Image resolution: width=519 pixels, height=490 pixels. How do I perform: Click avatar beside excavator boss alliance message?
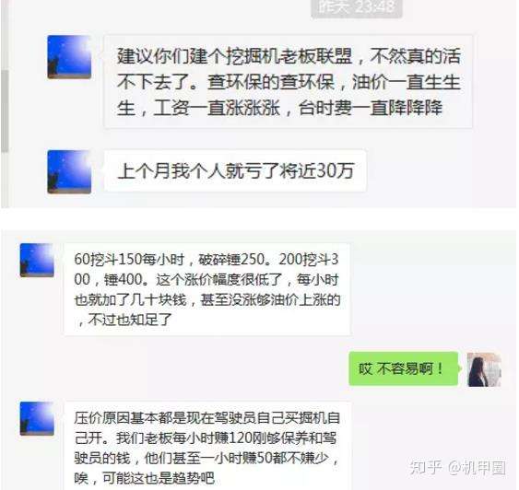pyautogui.click(x=69, y=57)
